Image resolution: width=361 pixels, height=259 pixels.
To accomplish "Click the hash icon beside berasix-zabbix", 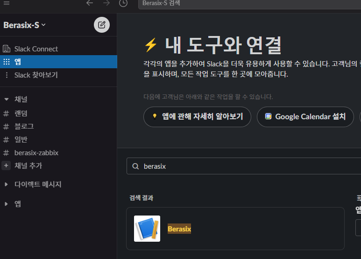I will coord(6,152).
